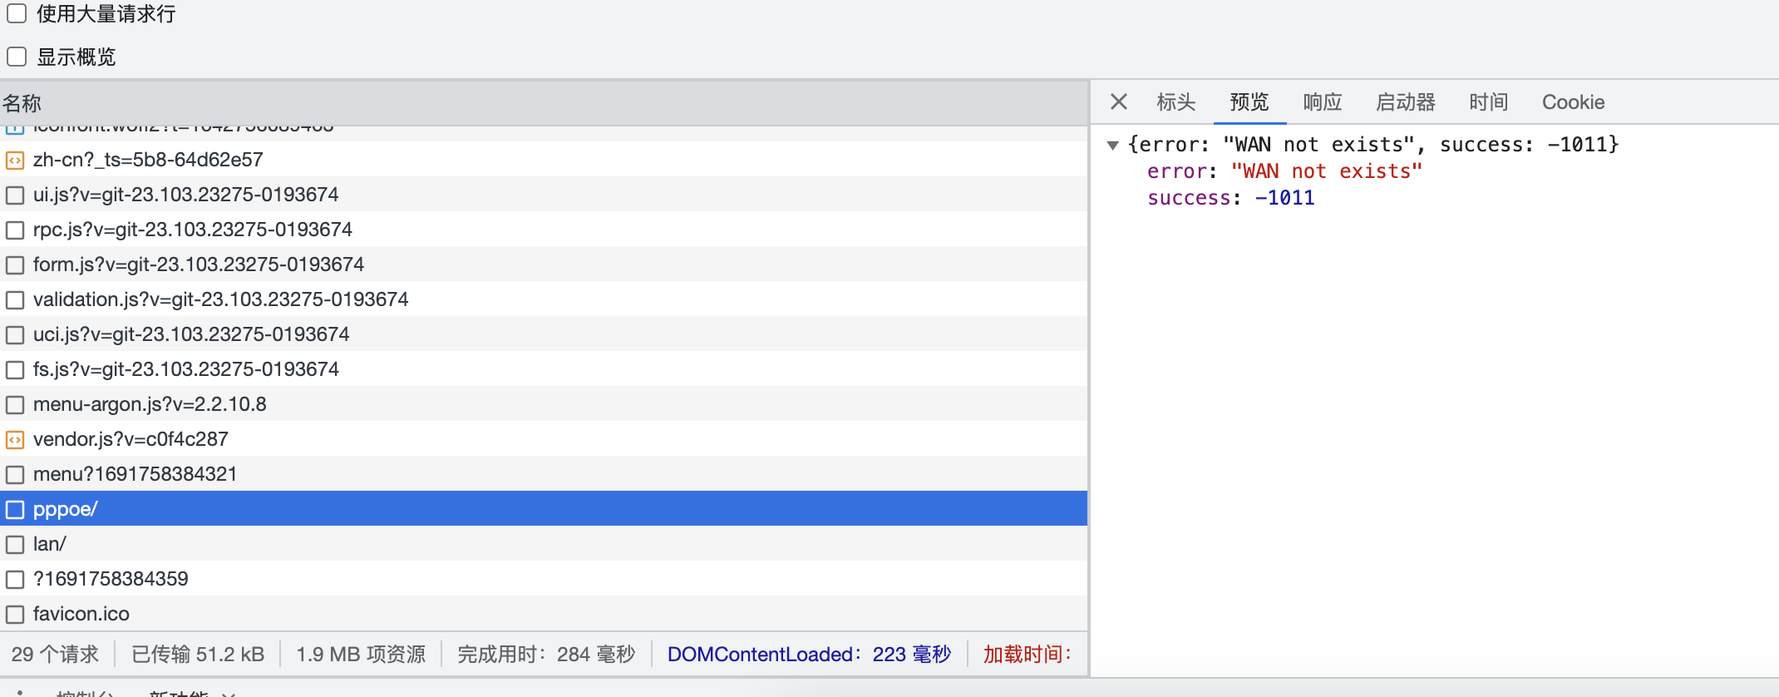Click the icon next to favicon.ico
Viewport: 1779px width, 697px height.
[15, 614]
